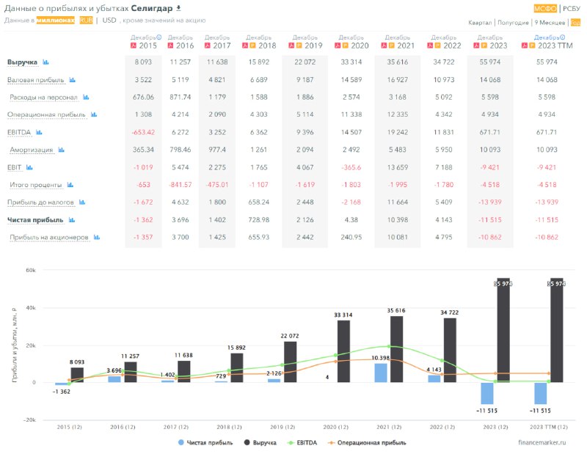Click EBITDA value -653.42 for 2015
The width and height of the screenshot is (587, 454).
pyautogui.click(x=143, y=132)
